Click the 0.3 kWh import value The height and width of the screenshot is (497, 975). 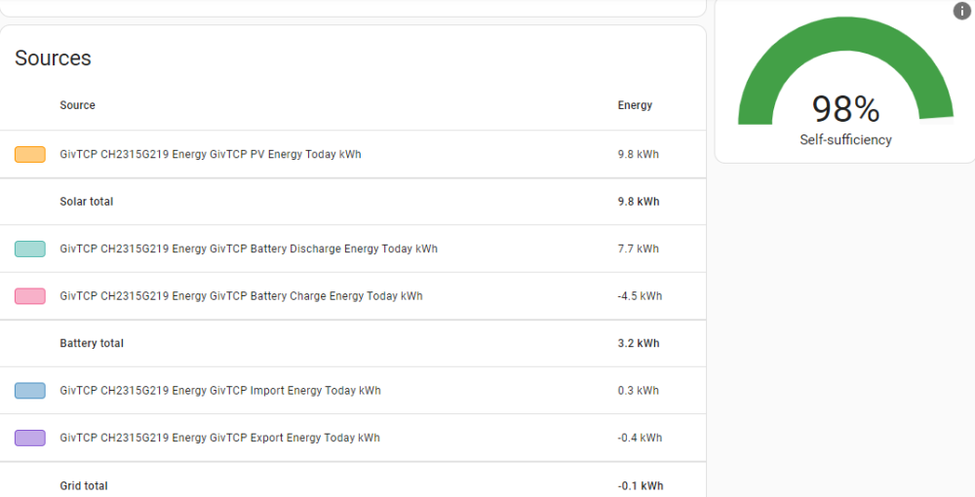click(638, 390)
